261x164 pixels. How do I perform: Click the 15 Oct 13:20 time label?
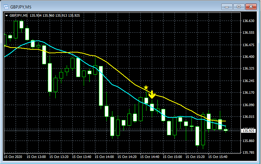pos(59,157)
